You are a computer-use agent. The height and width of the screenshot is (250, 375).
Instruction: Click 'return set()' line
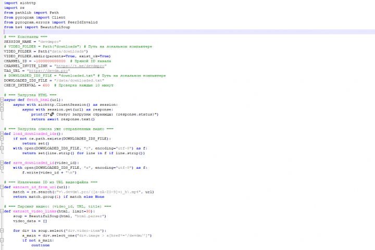tap(35, 144)
